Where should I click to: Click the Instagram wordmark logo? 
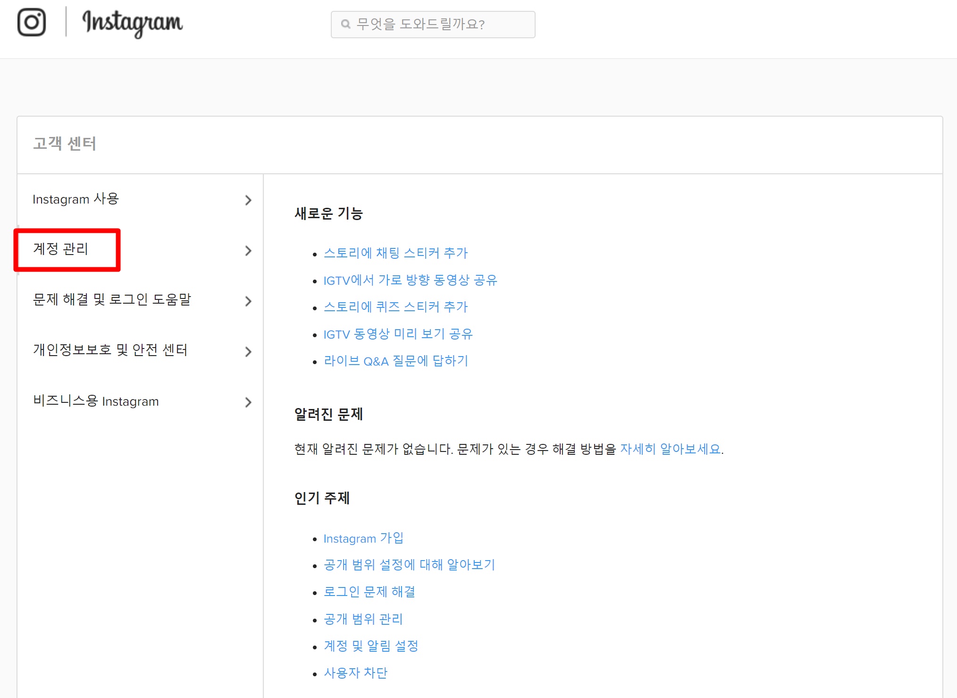click(133, 23)
